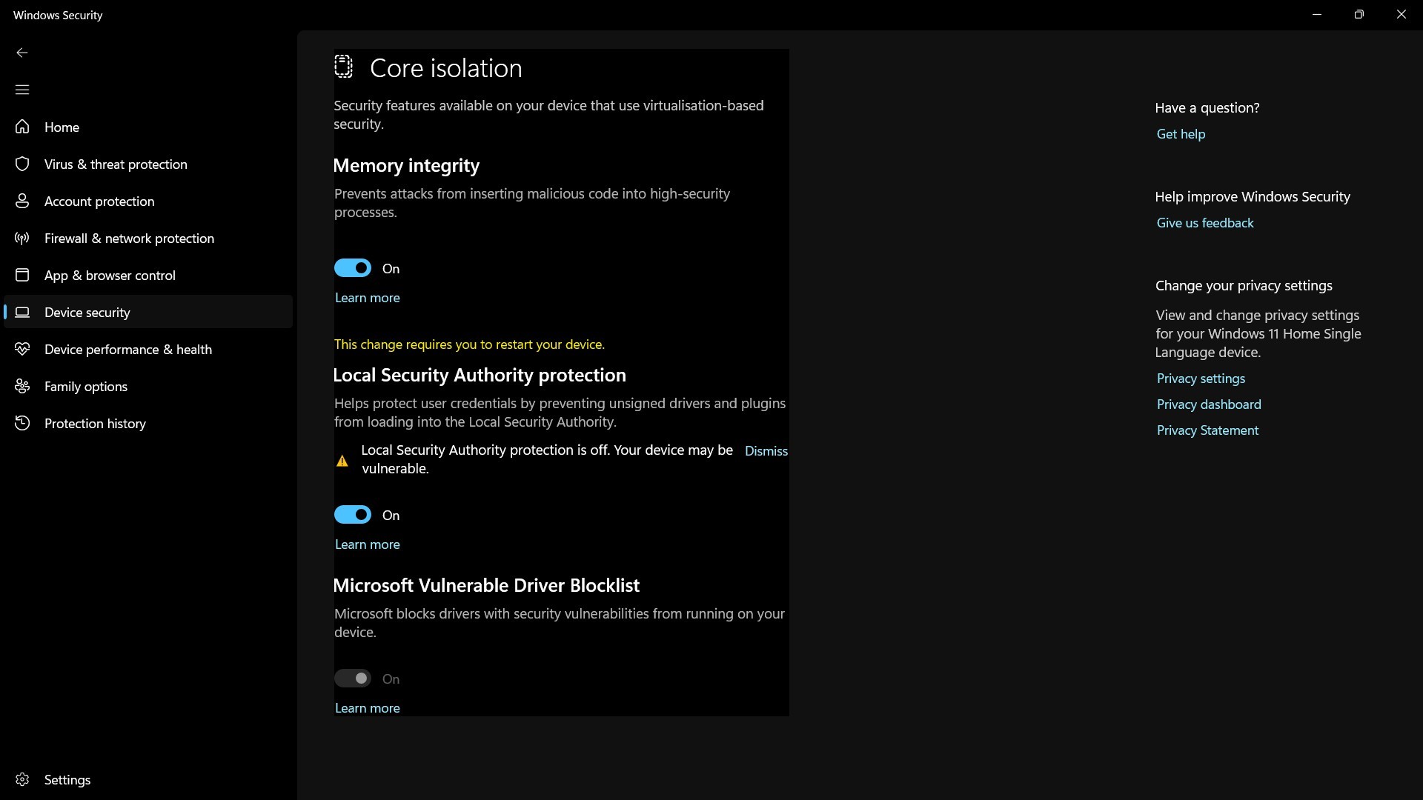Click the 'Have a question?' heading
The height and width of the screenshot is (800, 1423).
click(x=1207, y=107)
